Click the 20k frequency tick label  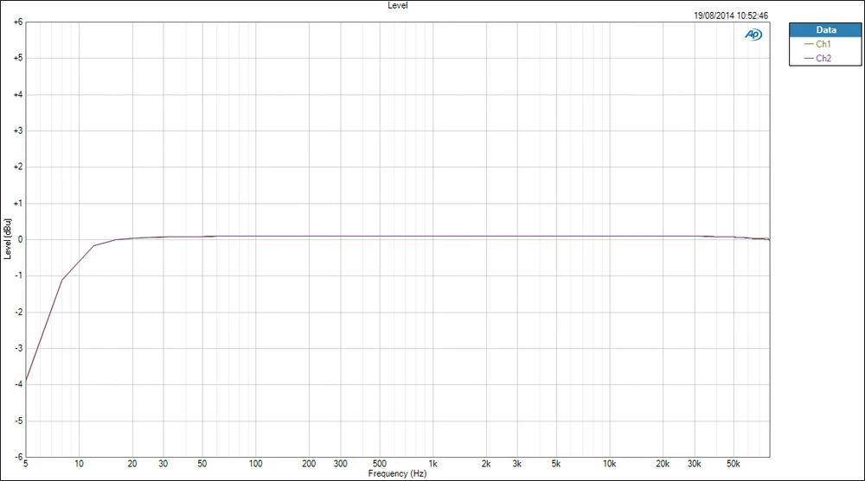663,464
